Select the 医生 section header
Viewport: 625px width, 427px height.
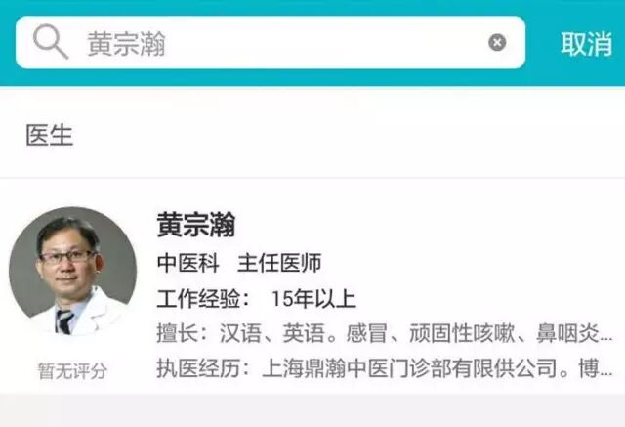[x=50, y=135]
